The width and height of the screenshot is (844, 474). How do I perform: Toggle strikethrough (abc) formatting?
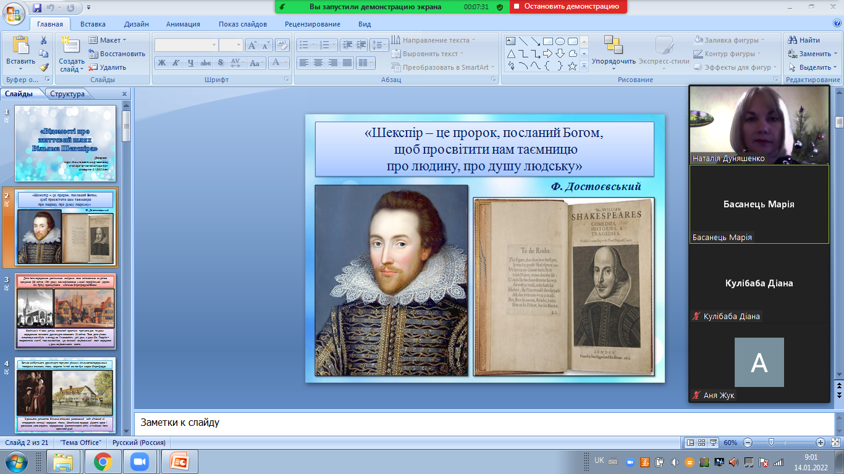pyautogui.click(x=206, y=62)
